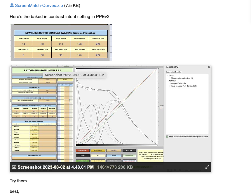Click the red Measurements legend swatch
The width and height of the screenshot is (251, 194).
pyautogui.click(x=82, y=151)
